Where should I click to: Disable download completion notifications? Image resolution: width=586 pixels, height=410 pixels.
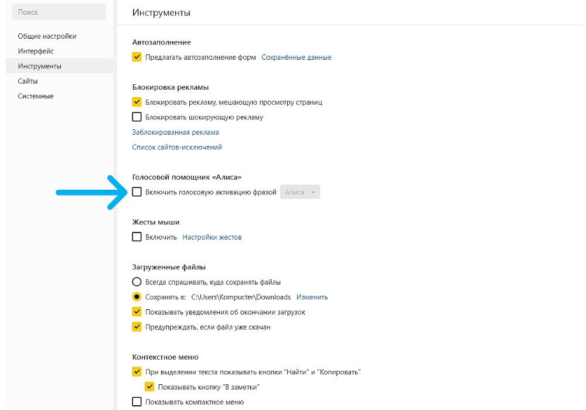[137, 312]
